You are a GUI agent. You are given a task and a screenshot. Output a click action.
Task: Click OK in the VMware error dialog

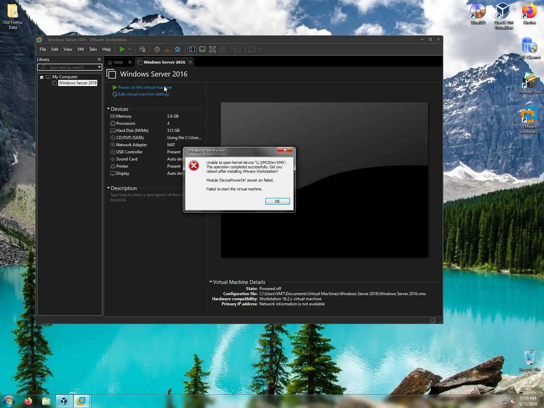pyautogui.click(x=277, y=201)
